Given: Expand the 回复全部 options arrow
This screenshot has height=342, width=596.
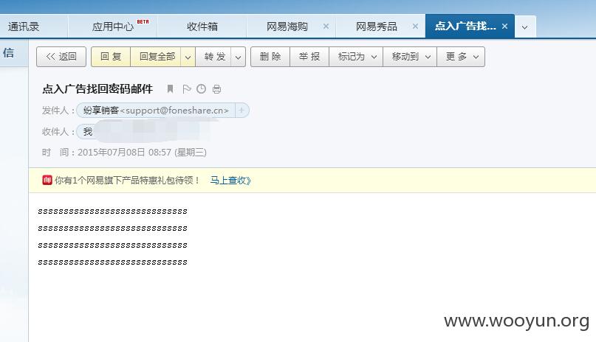Looking at the screenshot, I should click(x=188, y=57).
